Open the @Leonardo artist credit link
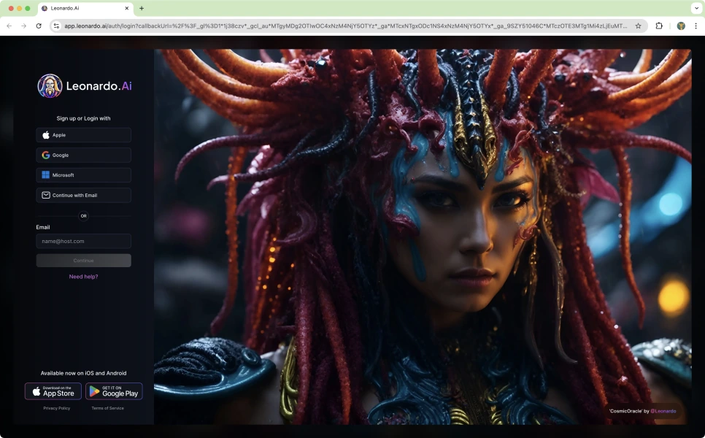Viewport: 705px width, 438px height. coord(663,411)
